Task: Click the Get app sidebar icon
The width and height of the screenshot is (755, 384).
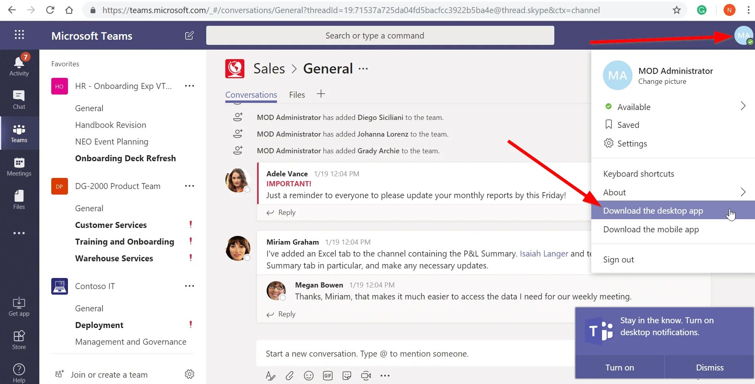Action: pyautogui.click(x=19, y=307)
